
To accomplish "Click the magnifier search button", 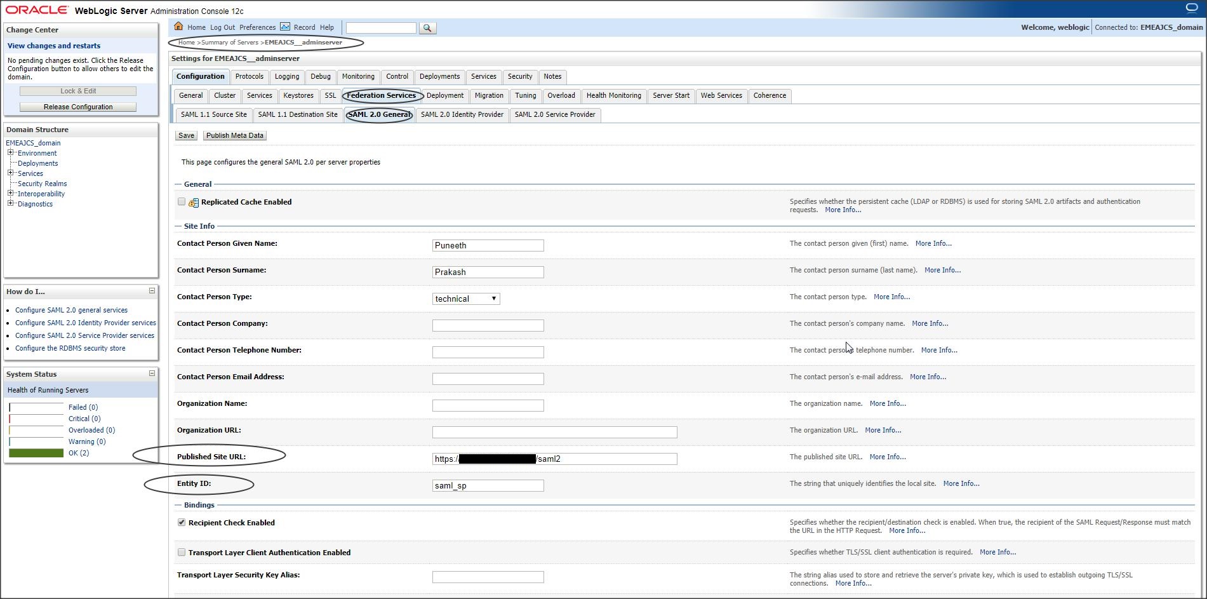I will (x=427, y=28).
